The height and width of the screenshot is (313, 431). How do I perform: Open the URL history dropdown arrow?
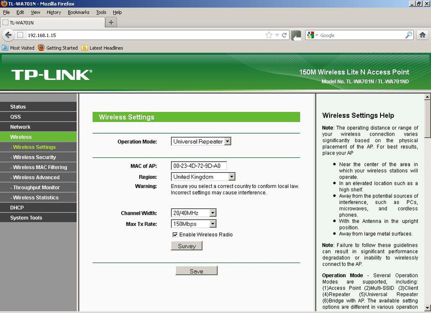click(277, 35)
